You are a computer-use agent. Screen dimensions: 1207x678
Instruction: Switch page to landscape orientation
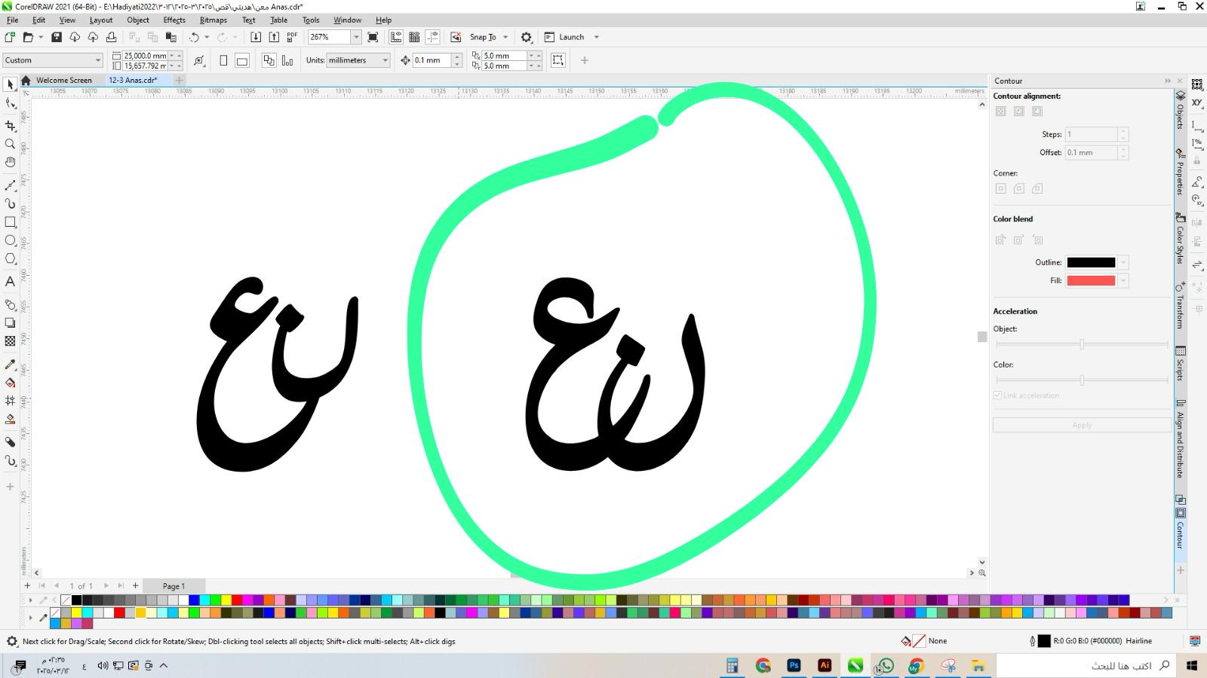pyautogui.click(x=242, y=60)
